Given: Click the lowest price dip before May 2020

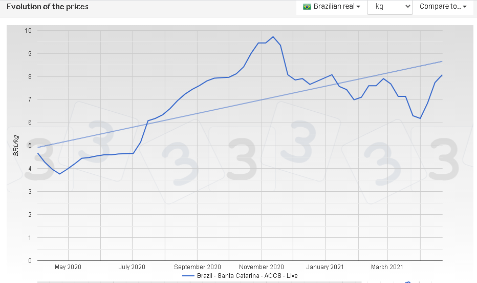Looking at the screenshot, I should 60,174.
